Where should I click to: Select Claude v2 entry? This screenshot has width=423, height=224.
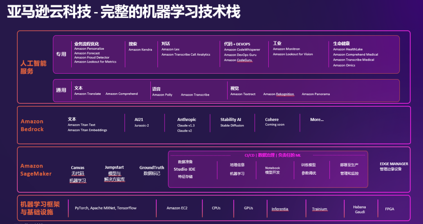pos(184,131)
